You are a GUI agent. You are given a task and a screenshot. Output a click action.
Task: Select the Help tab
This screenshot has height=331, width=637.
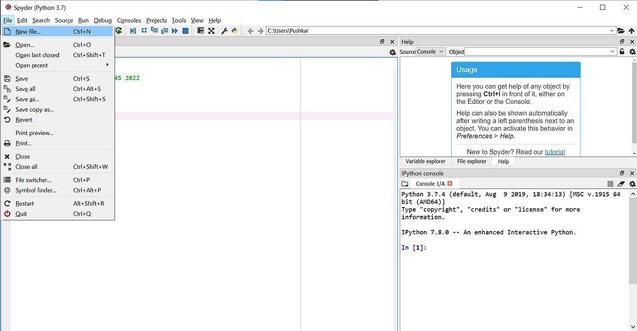click(503, 162)
